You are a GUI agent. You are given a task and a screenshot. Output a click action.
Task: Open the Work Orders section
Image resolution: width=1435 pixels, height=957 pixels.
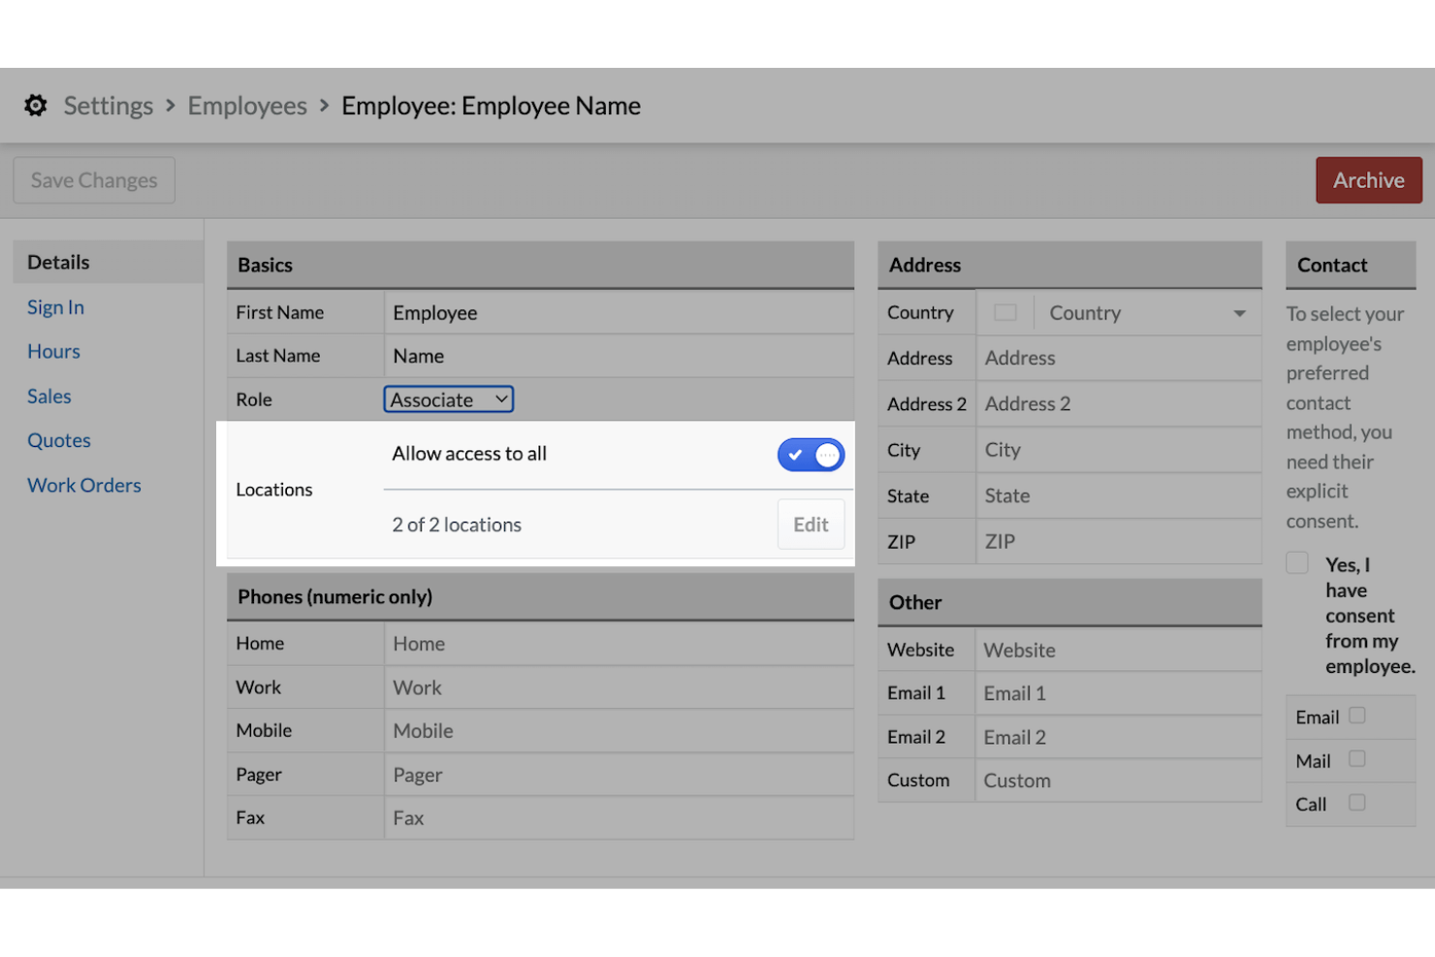[84, 486]
